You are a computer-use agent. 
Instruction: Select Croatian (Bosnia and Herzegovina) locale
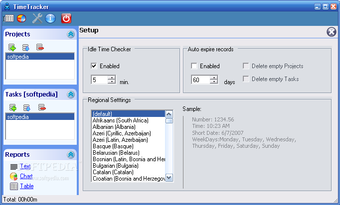[128, 179]
